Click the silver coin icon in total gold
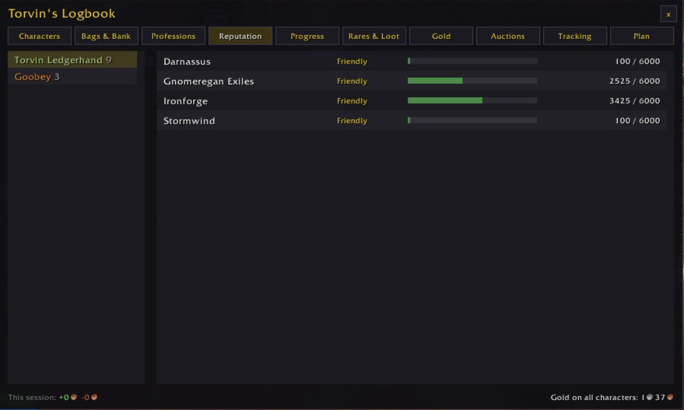The width and height of the screenshot is (684, 410). [650, 397]
